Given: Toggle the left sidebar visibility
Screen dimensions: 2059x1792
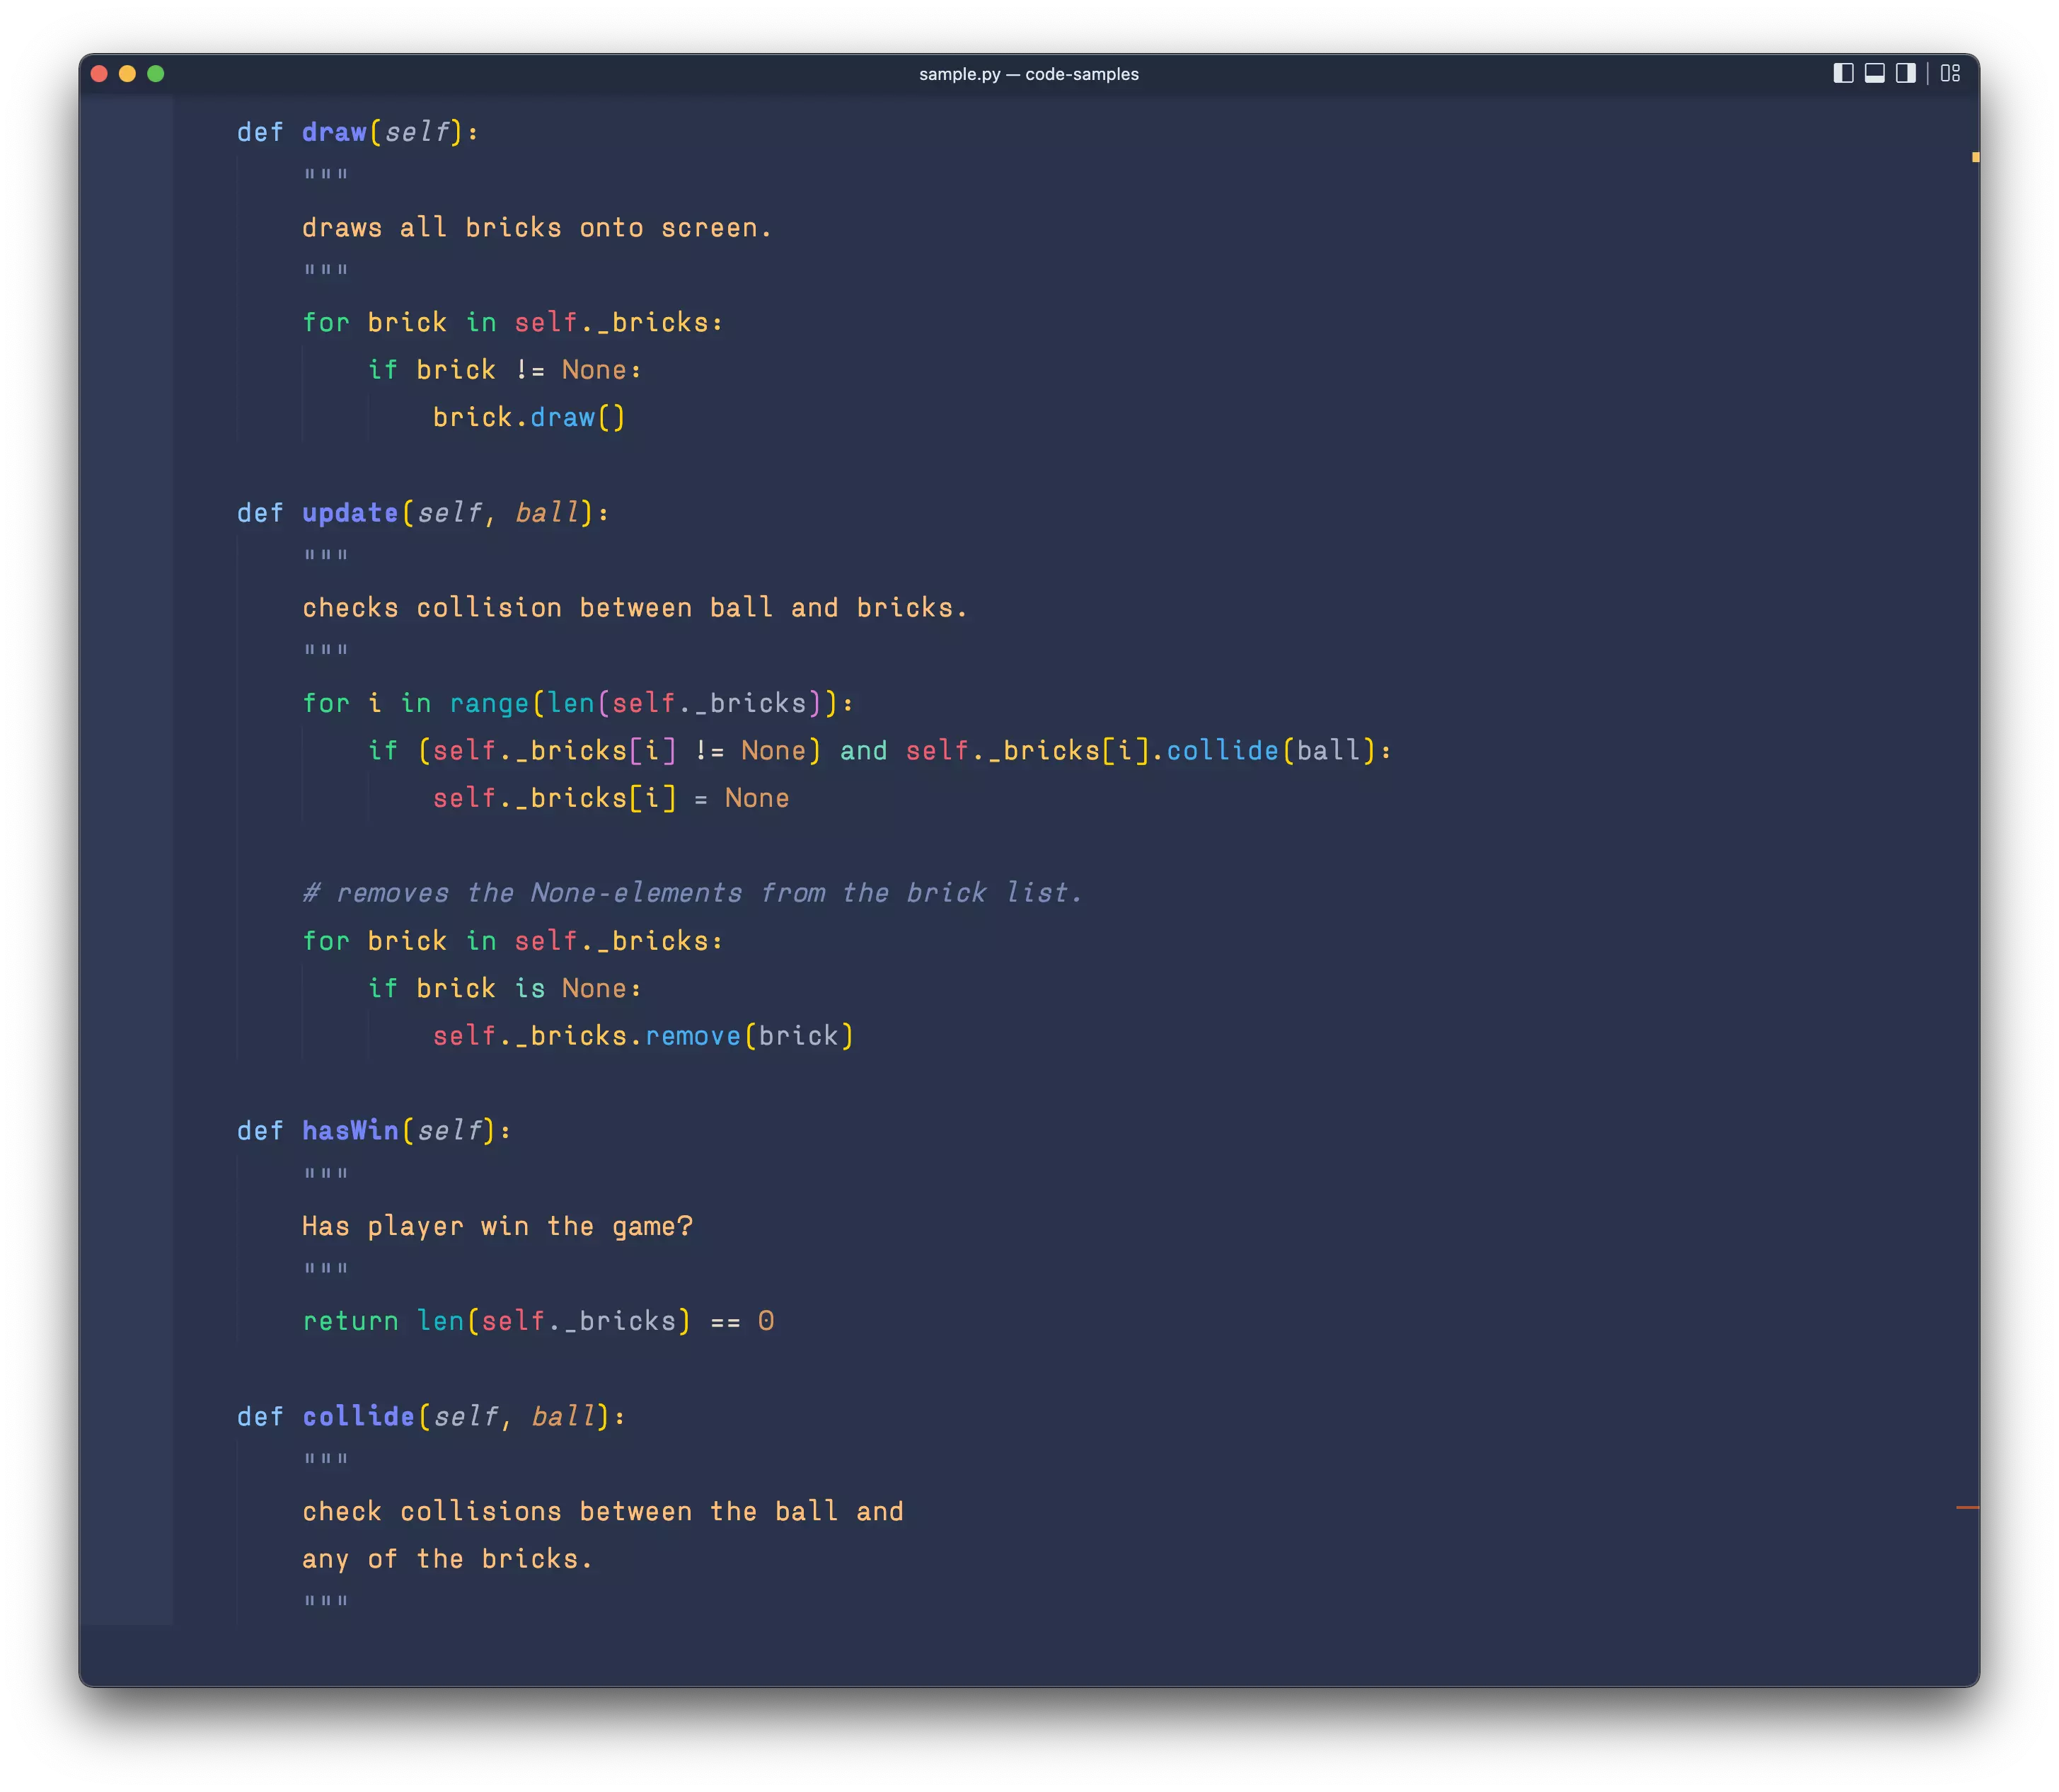Looking at the screenshot, I should point(1842,73).
